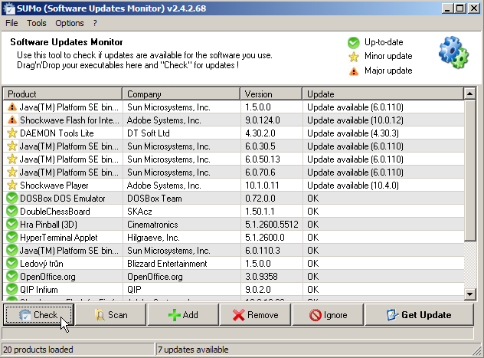484x358 pixels.
Task: Click the star icon beside Shockwave Player
Action: pyautogui.click(x=12, y=186)
